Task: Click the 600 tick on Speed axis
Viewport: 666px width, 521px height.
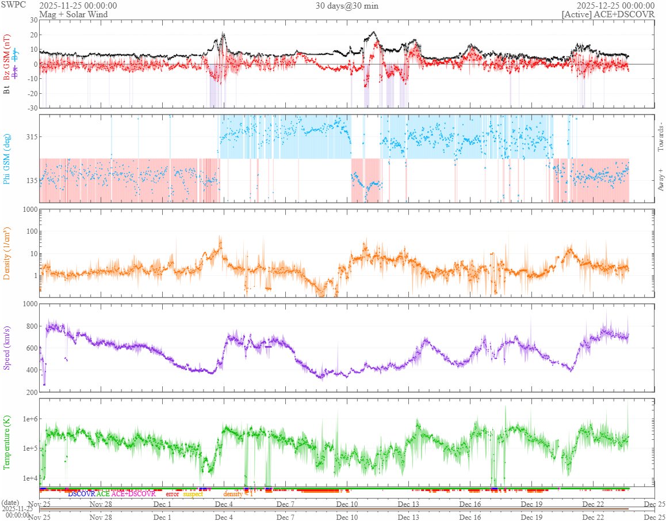Action: pyautogui.click(x=32, y=348)
